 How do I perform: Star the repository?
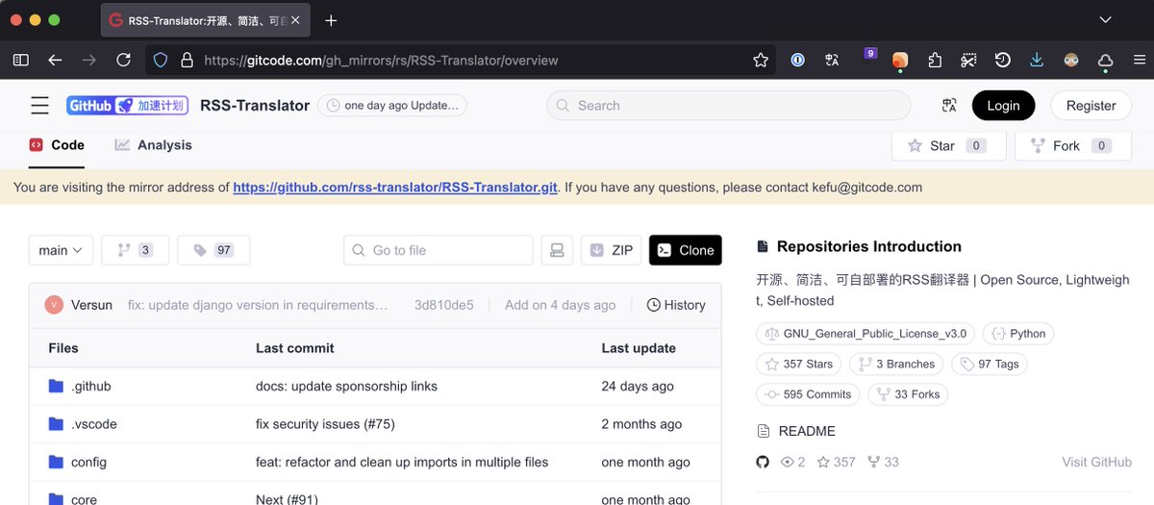point(948,145)
